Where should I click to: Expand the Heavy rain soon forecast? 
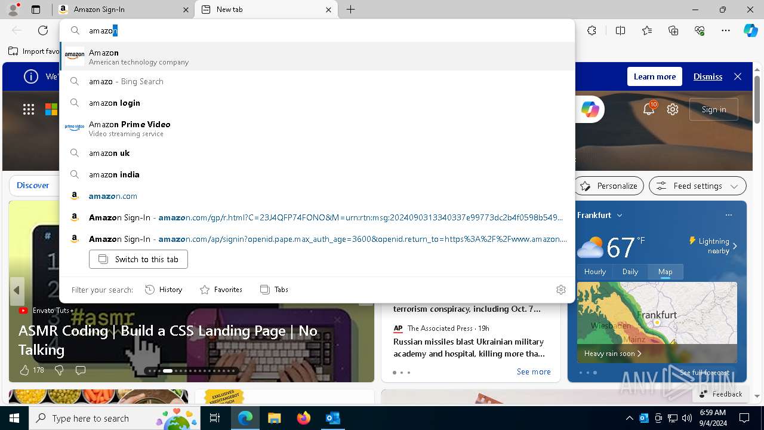pos(613,354)
